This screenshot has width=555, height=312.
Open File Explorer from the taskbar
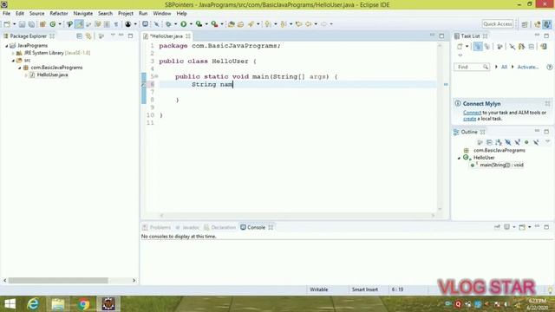(x=58, y=304)
